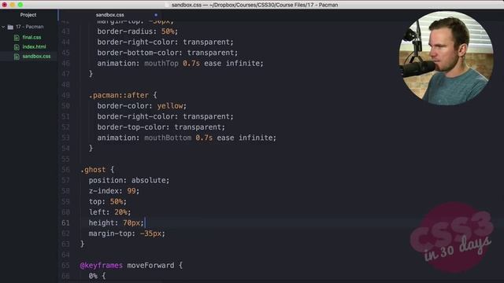The width and height of the screenshot is (504, 283).
Task: Click 'border-radius: 50%' line
Action: (138, 31)
